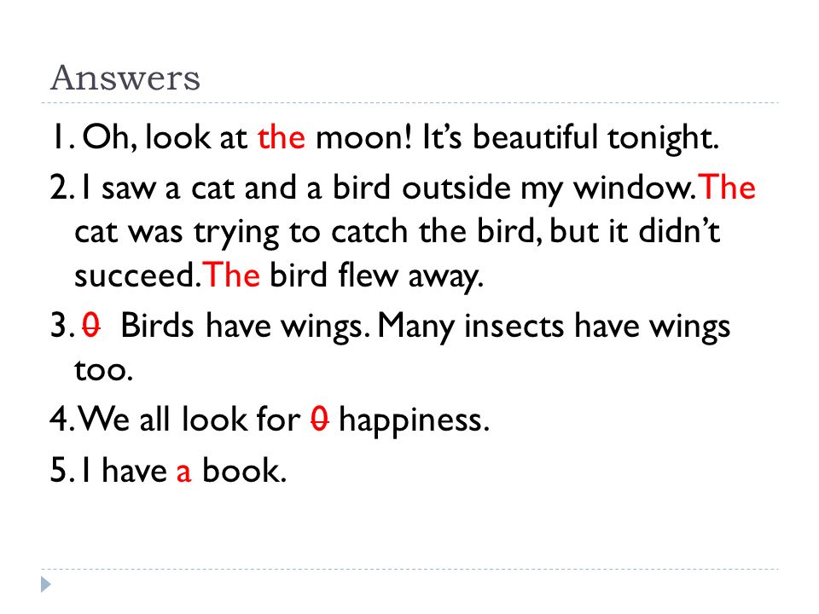Image resolution: width=819 pixels, height=614 pixels.
Task: Click the "Answers" slide title
Action: coord(125,78)
